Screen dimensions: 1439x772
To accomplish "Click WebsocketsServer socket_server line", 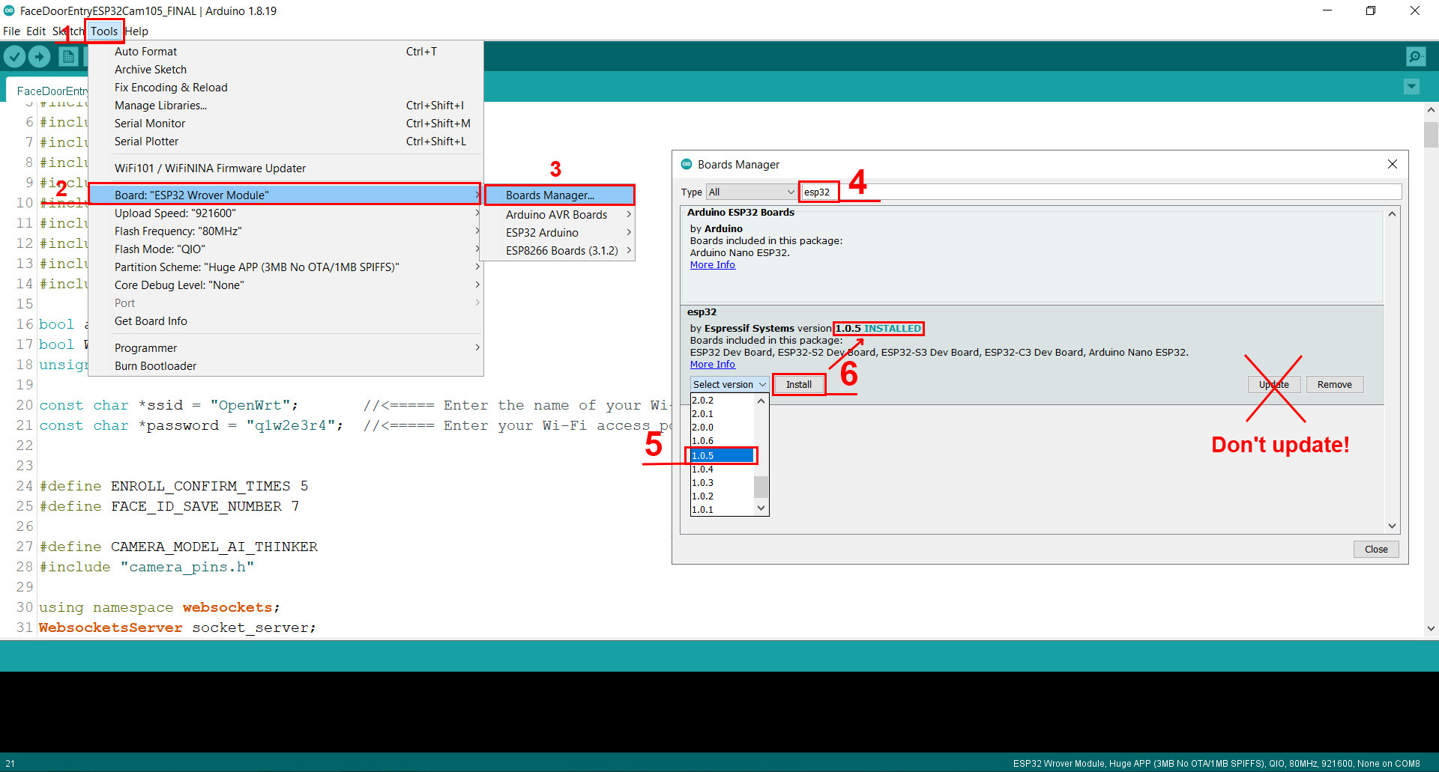I will [x=178, y=627].
